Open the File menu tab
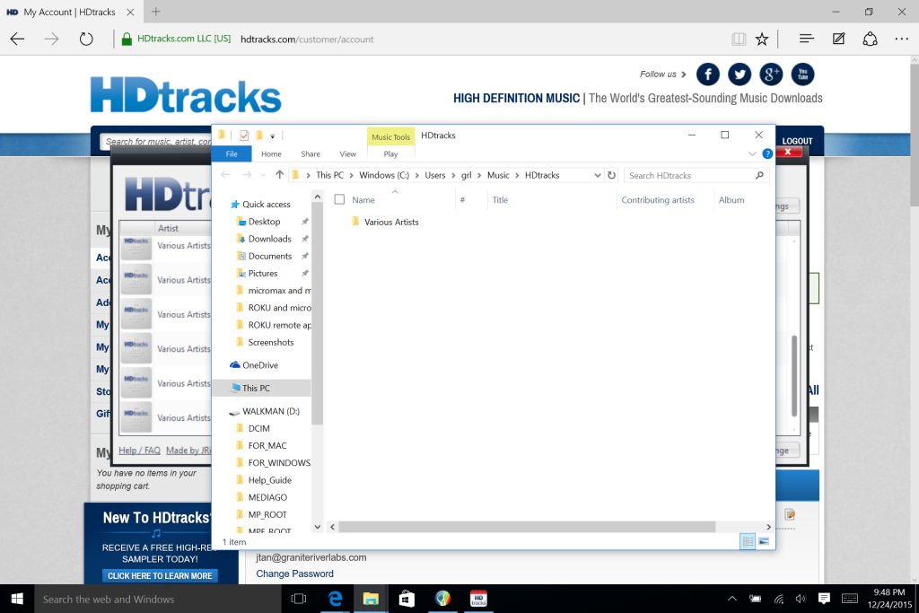This screenshot has width=919, height=613. tap(232, 154)
